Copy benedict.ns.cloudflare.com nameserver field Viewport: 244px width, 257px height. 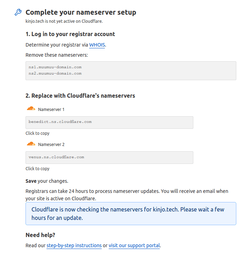[x=109, y=123]
